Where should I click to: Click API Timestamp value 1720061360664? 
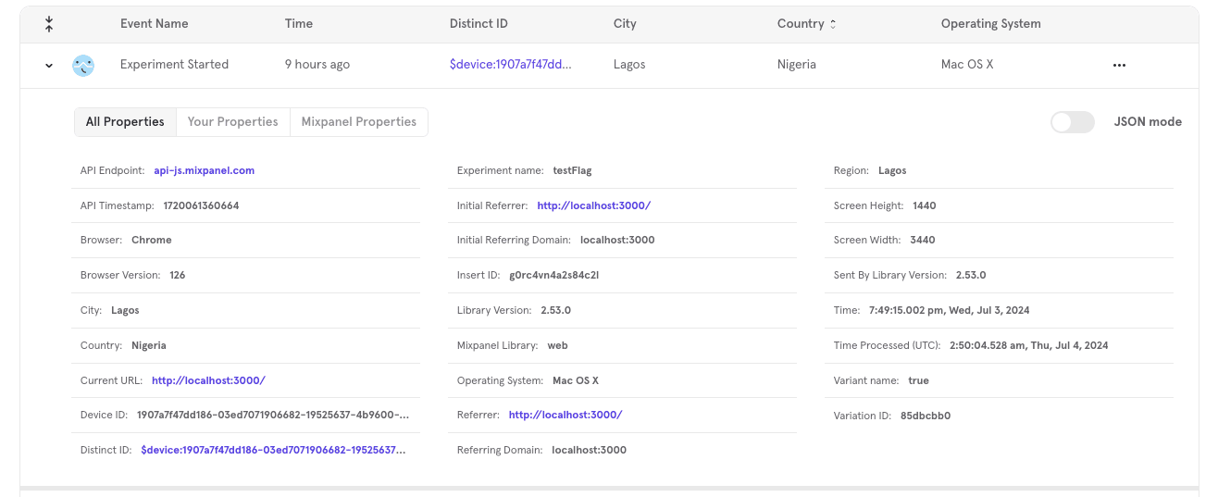(201, 205)
